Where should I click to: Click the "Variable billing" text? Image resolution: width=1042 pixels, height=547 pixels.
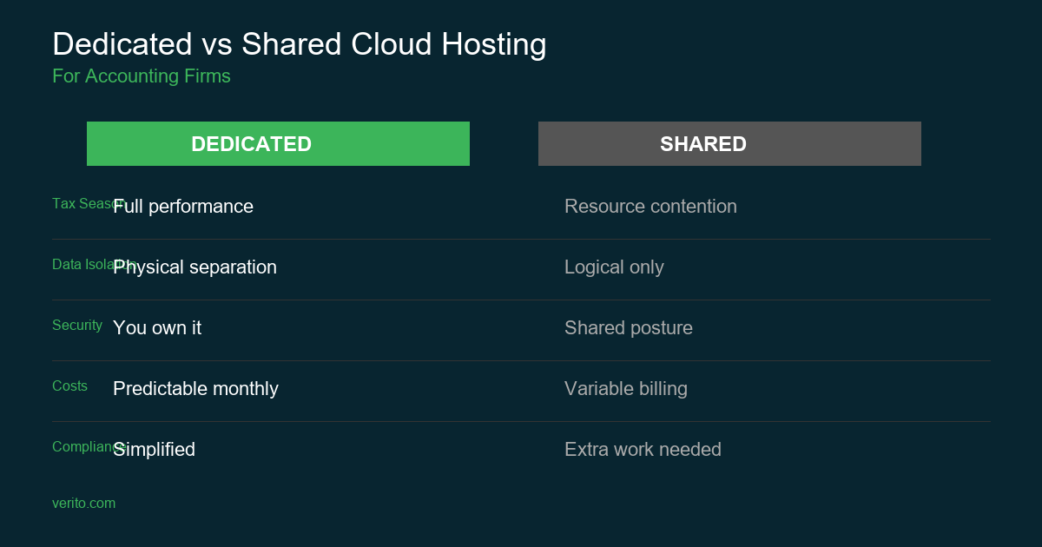tap(626, 389)
